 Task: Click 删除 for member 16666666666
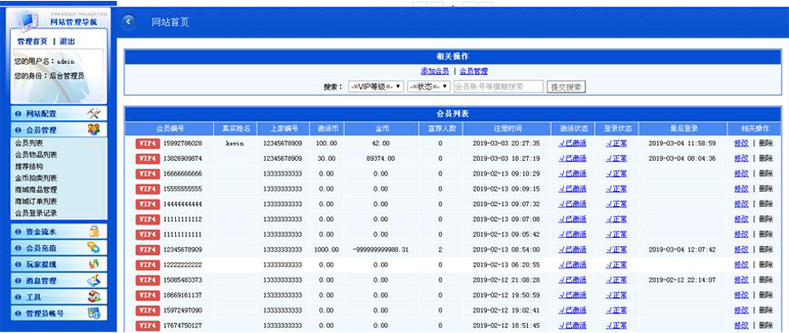(x=766, y=173)
